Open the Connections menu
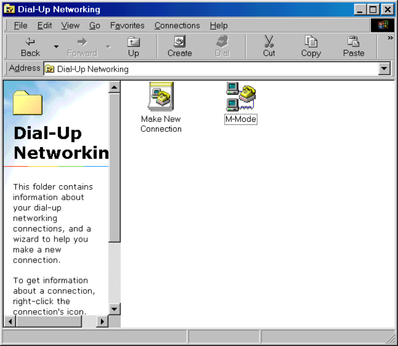Screen dimensions: 398x346 point(177,26)
